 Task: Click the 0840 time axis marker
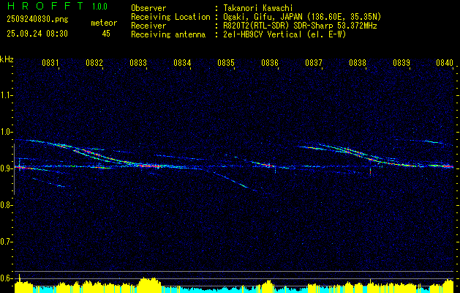tap(445, 62)
